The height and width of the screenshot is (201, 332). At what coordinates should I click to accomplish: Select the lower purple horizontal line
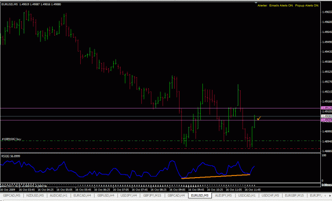[x=160, y=120]
